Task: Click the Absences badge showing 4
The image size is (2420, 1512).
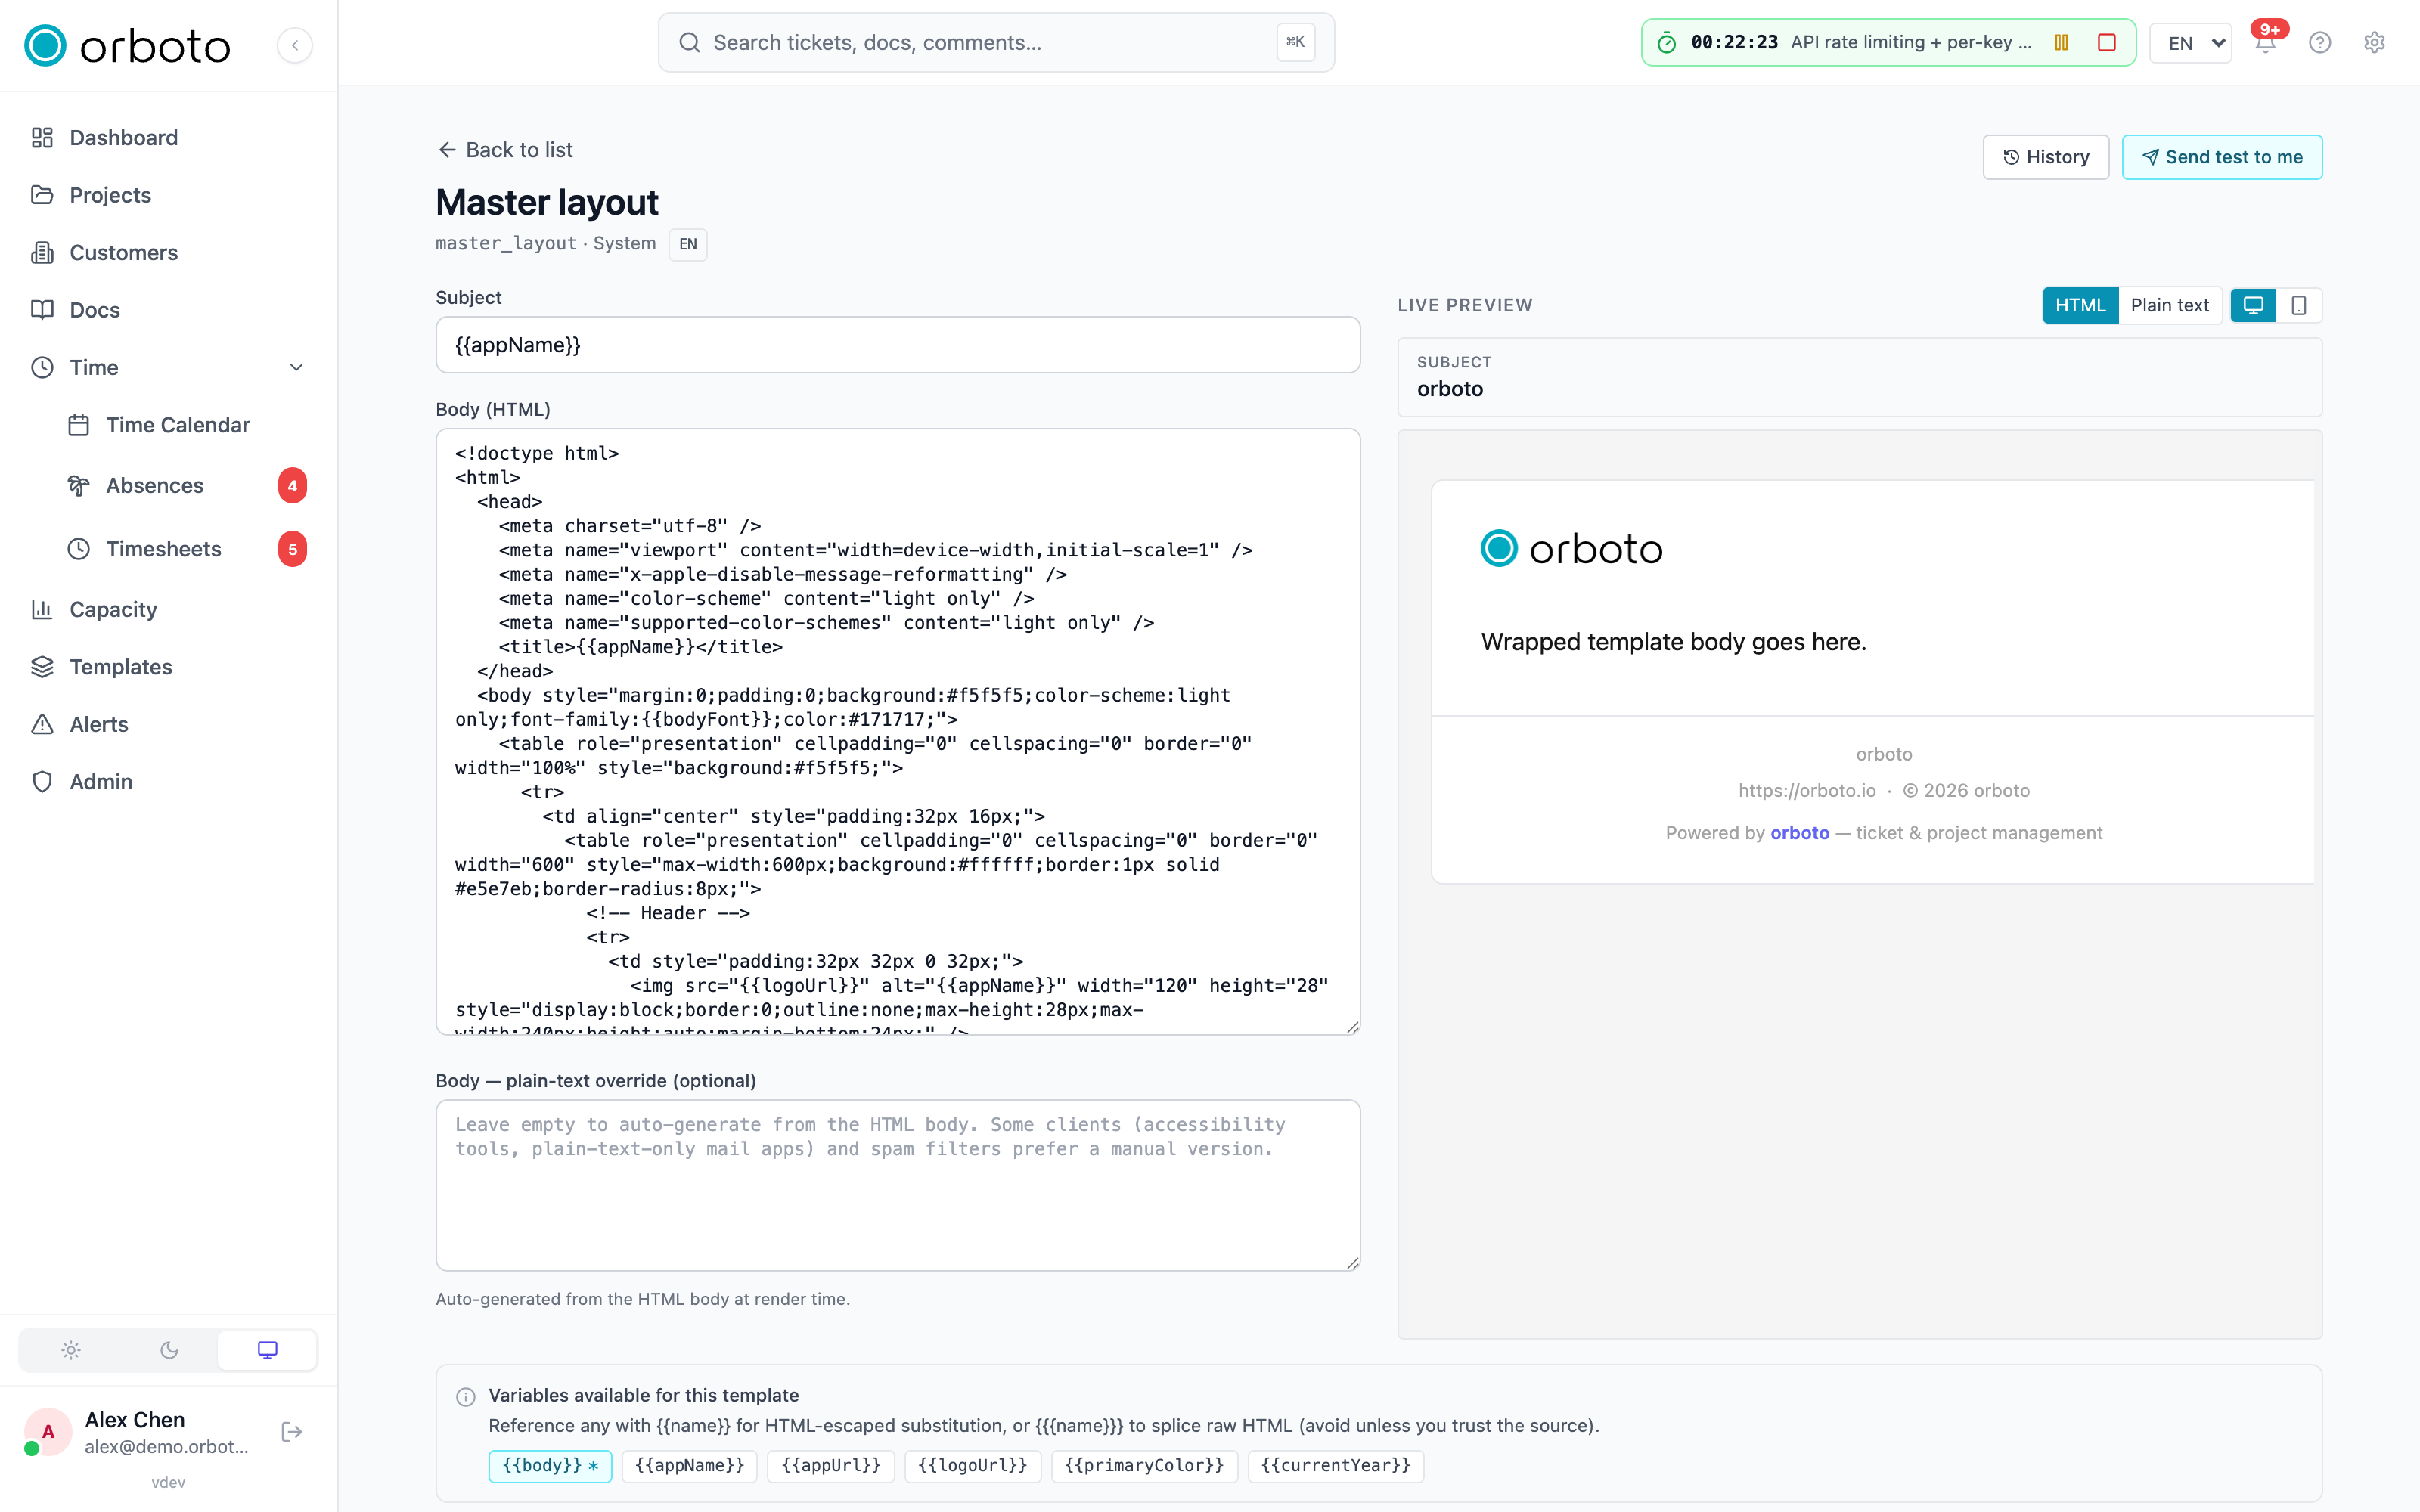Action: click(x=292, y=486)
